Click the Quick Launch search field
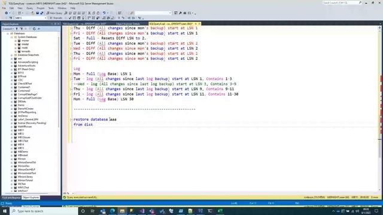The image size is (383, 215). coord(342,2)
